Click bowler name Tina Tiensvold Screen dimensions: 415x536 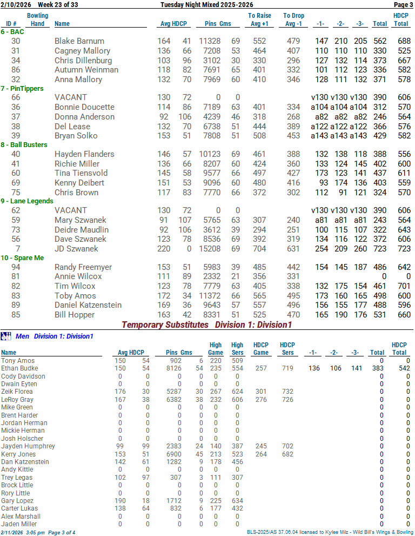click(x=81, y=173)
